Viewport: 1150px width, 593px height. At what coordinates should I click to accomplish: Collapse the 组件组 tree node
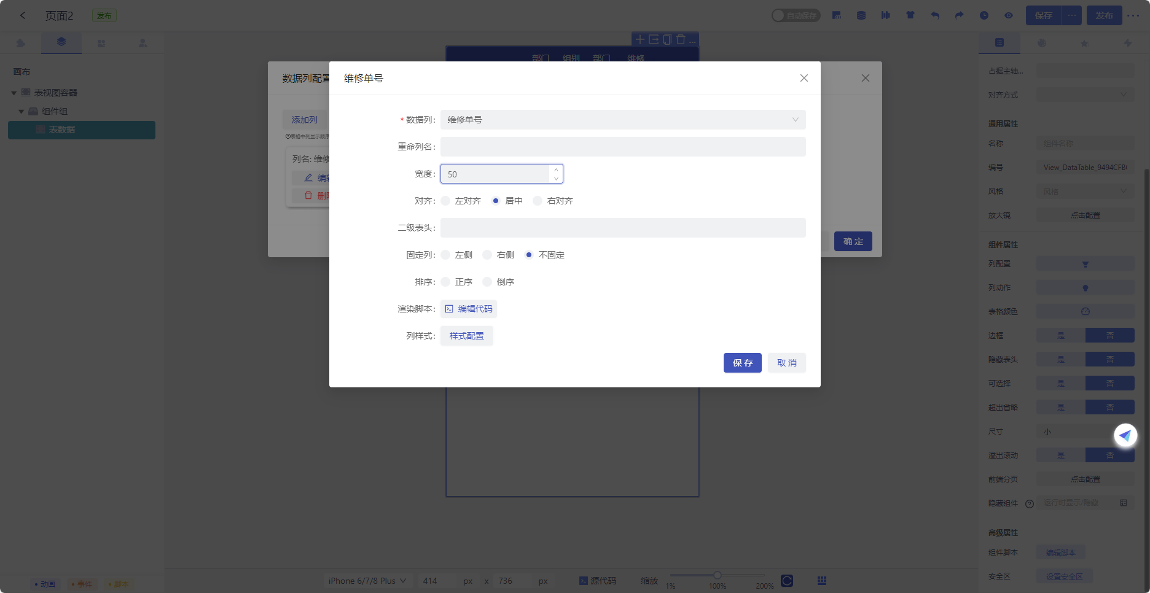click(x=22, y=111)
